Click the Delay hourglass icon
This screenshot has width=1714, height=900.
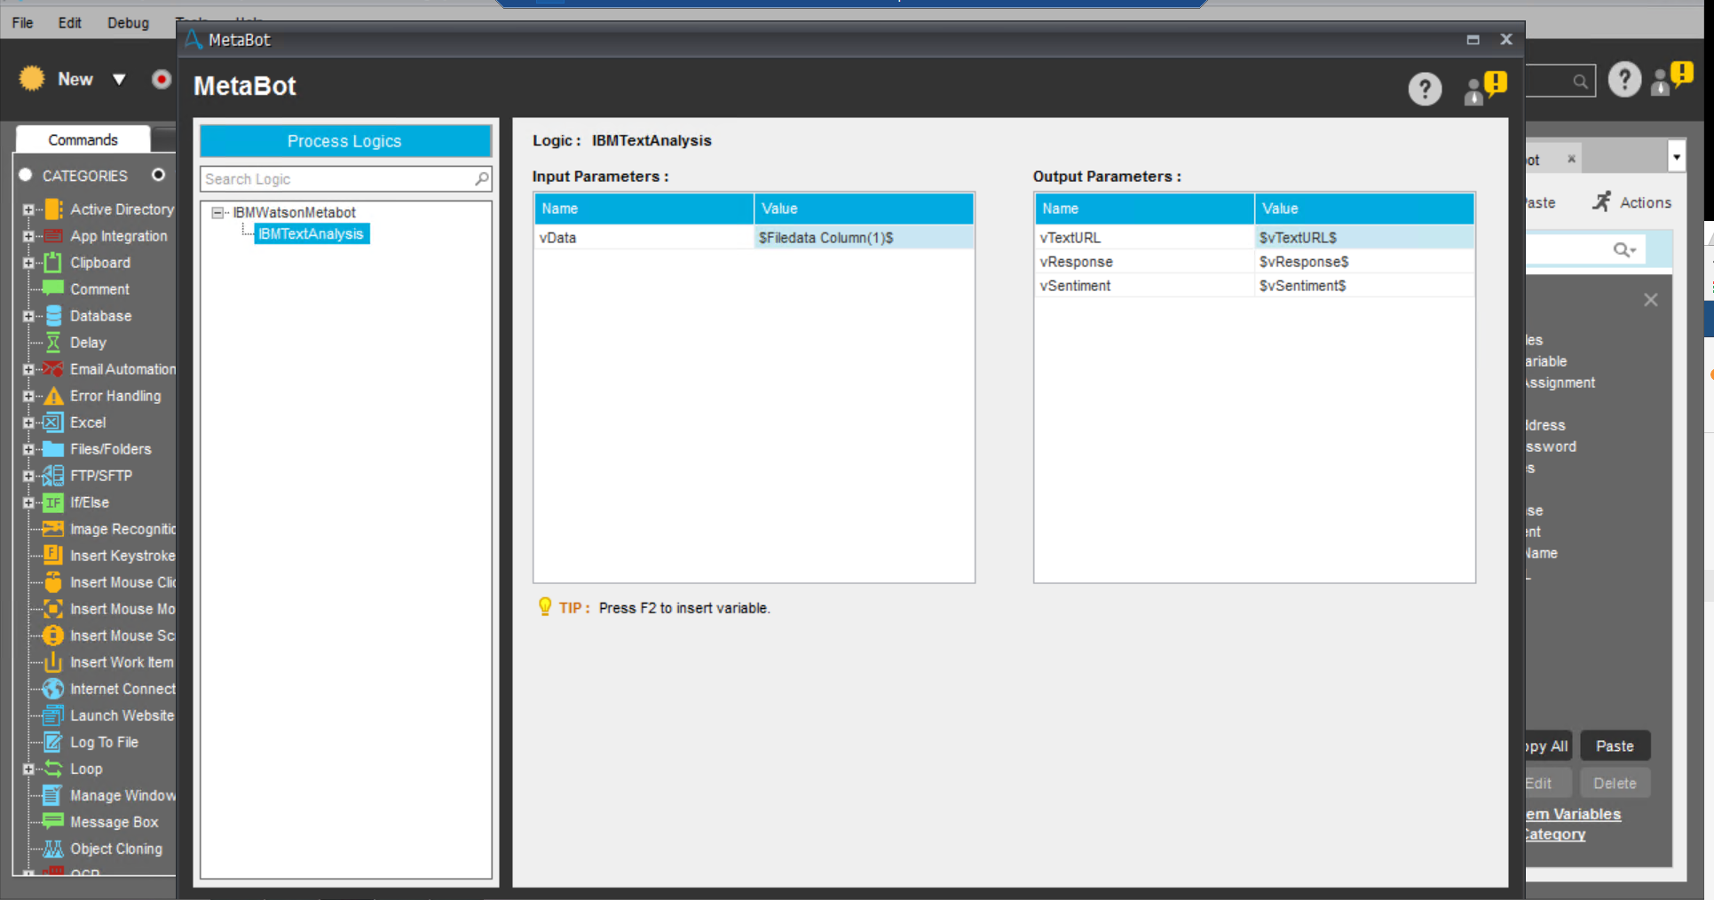pos(53,343)
